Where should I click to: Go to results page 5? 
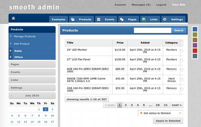(x=144, y=105)
